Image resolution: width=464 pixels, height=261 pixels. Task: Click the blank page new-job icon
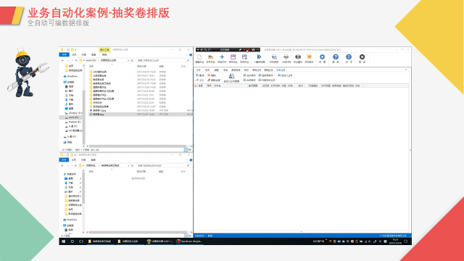[199, 57]
